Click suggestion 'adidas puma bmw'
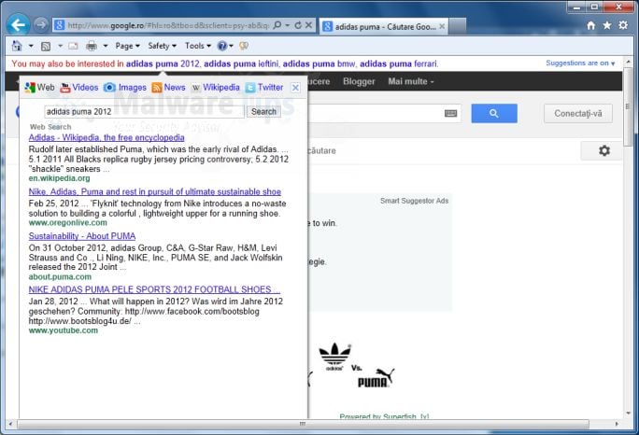Image resolution: width=639 pixels, height=435 pixels. pyautogui.click(x=319, y=64)
